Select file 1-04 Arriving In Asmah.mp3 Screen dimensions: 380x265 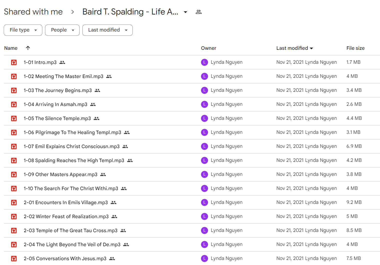56,104
